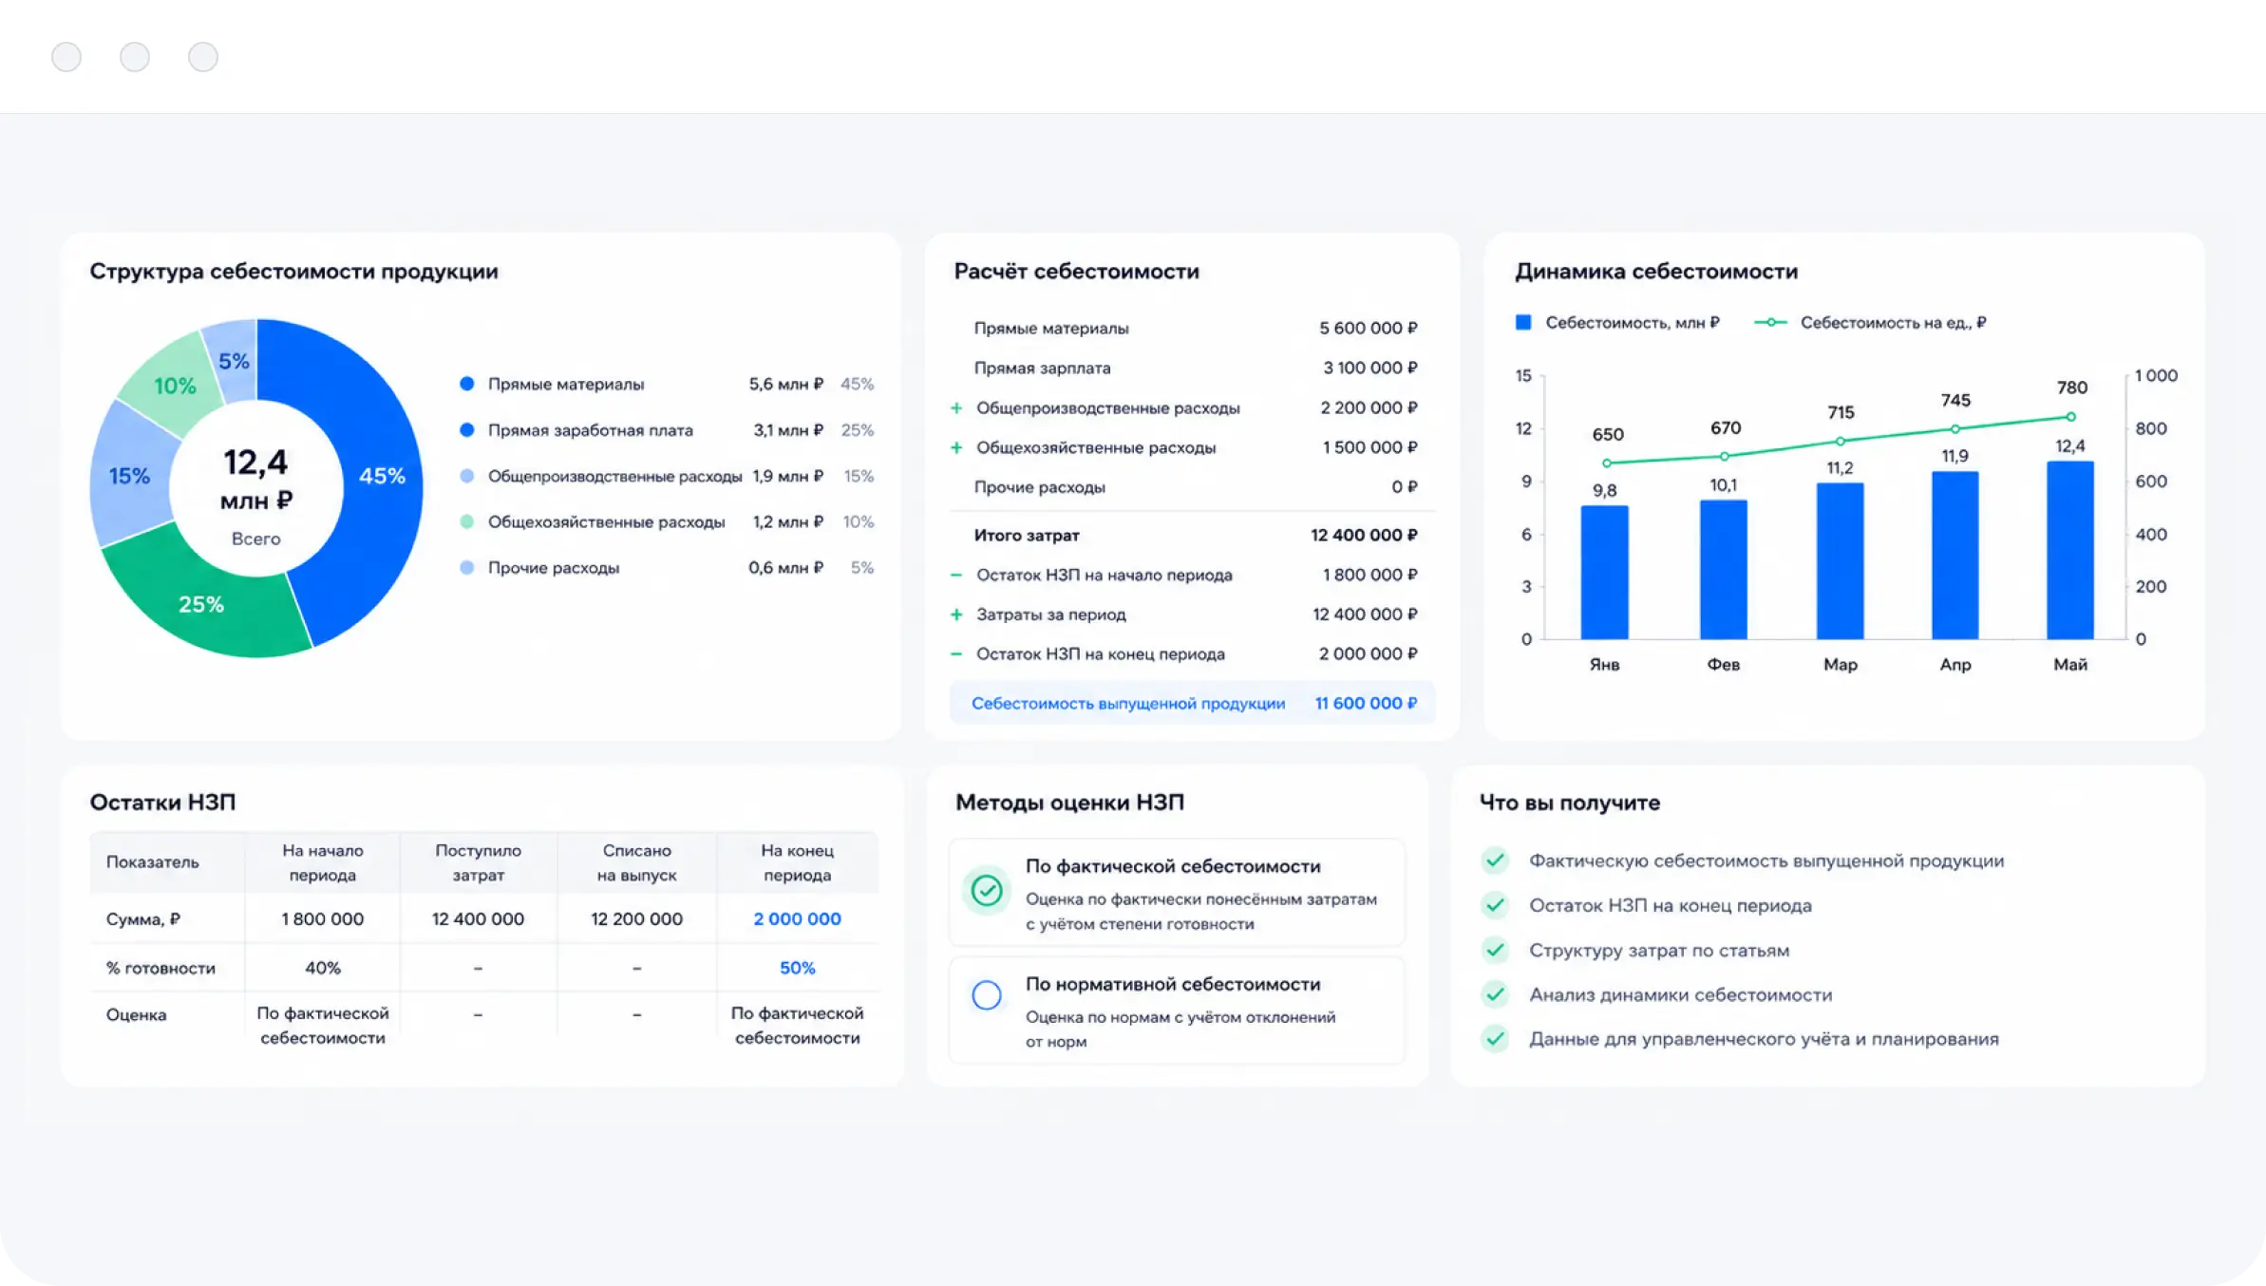The width and height of the screenshot is (2266, 1286).
Task: Click the checkmark beside Анализ динамики себестоимости
Action: (x=1495, y=994)
